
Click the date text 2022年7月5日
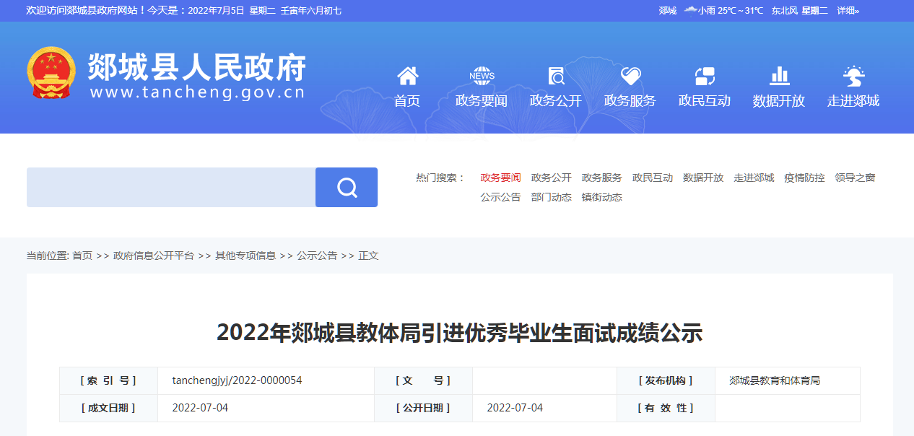click(x=216, y=10)
